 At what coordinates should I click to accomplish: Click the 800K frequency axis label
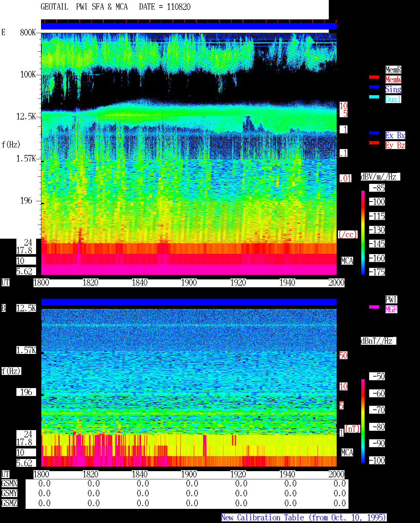28,33
